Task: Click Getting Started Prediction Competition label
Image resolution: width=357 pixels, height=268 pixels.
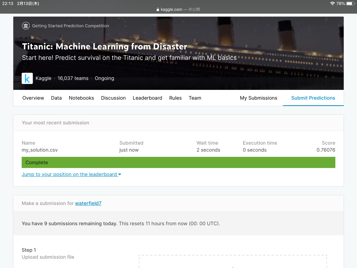Action: (71, 26)
